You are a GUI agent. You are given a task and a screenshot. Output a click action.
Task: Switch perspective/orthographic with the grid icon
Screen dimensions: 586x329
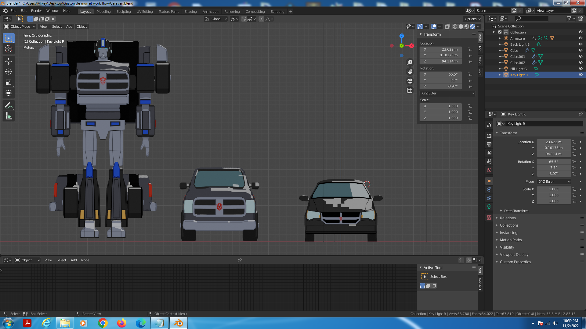(410, 90)
